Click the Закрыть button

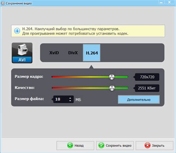154,146
